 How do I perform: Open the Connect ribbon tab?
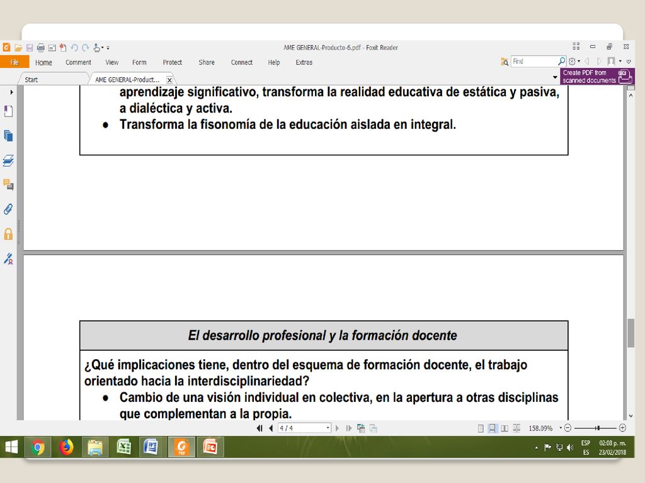tap(242, 62)
